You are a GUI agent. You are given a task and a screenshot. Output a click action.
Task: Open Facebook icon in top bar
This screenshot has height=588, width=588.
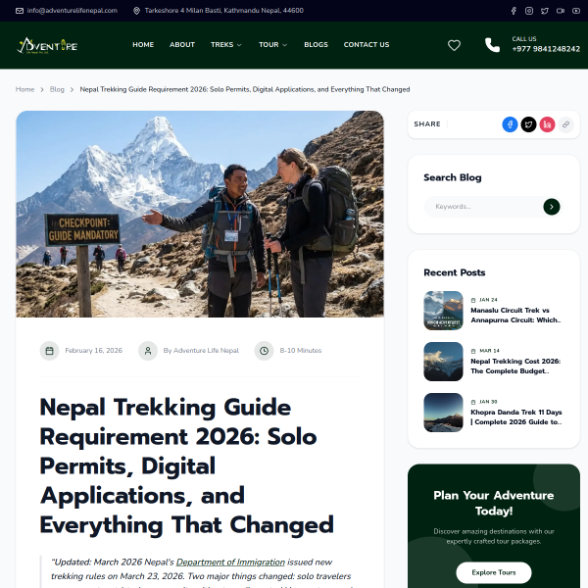pyautogui.click(x=514, y=11)
